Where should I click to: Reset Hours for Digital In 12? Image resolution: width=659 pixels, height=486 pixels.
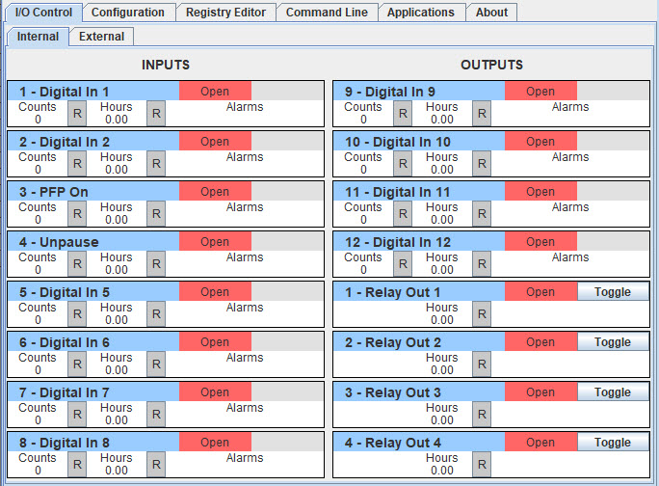[482, 263]
